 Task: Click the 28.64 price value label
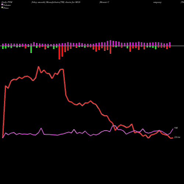pyautogui.click(x=177, y=137)
